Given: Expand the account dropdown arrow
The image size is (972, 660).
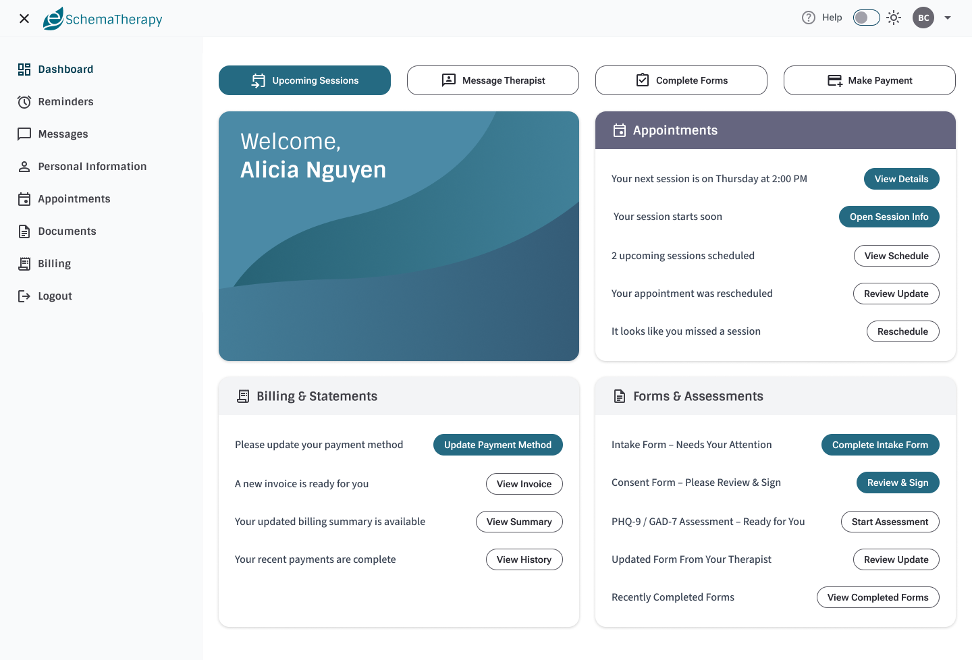Looking at the screenshot, I should pyautogui.click(x=948, y=18).
